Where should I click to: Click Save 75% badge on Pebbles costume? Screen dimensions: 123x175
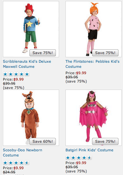105,53
